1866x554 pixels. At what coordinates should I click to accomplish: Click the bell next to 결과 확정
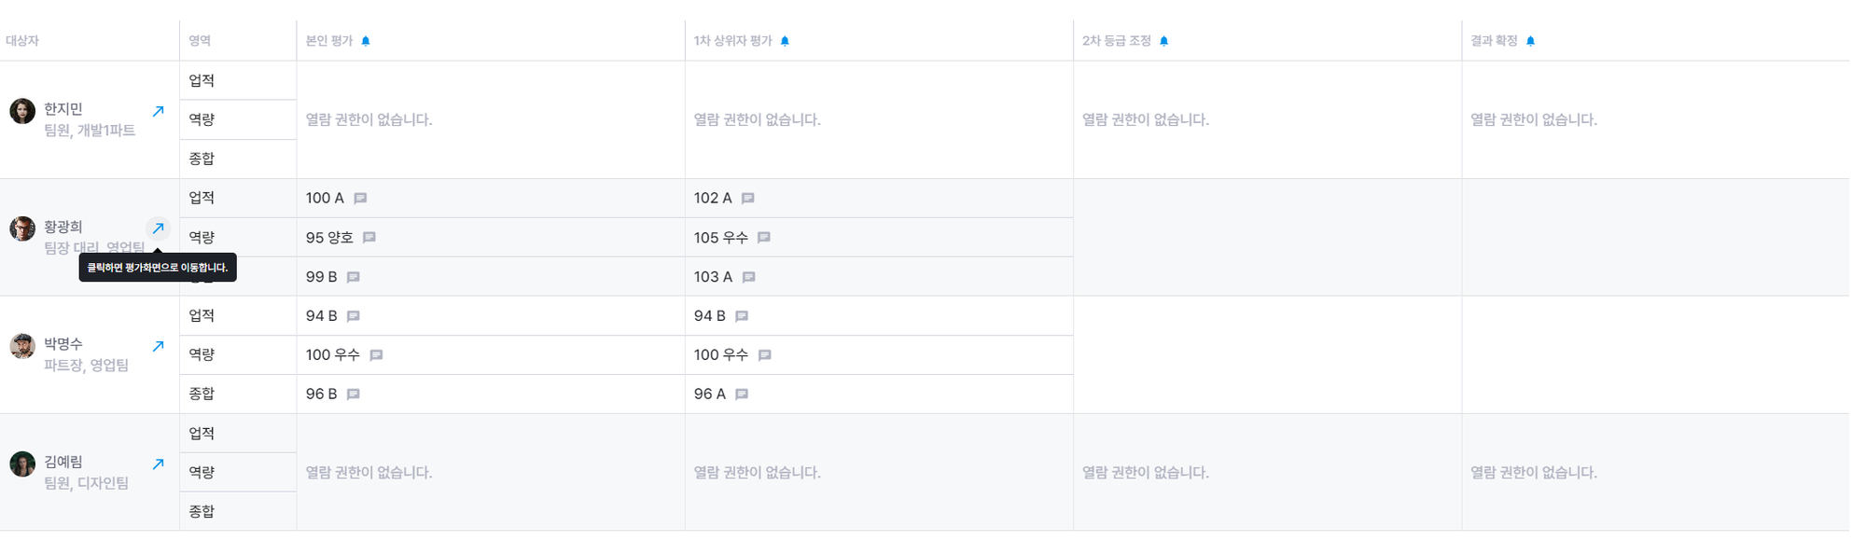1530,41
